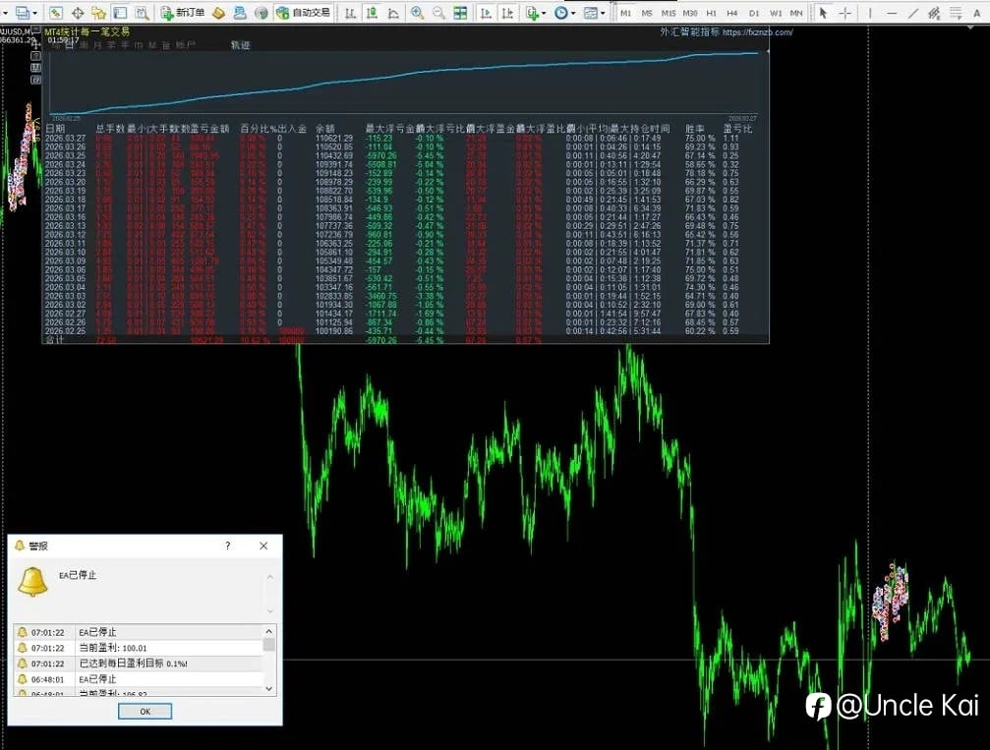Toggle the 自动交易 auto trading button
Image resolution: width=990 pixels, height=750 pixels.
point(304,13)
